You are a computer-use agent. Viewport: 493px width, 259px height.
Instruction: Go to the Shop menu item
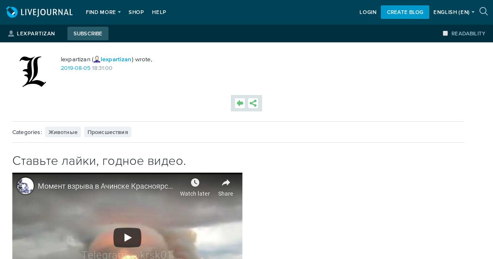[136, 12]
